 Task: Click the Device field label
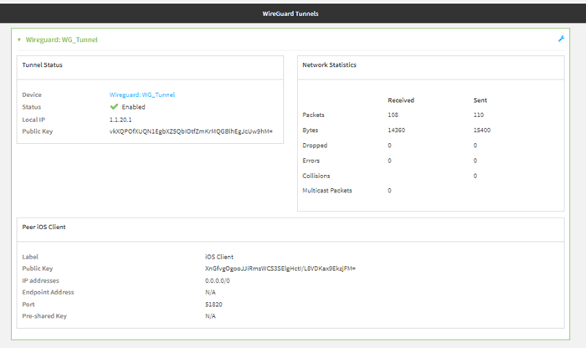tap(32, 95)
